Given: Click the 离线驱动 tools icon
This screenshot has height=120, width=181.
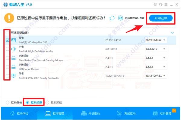Looking at the screenshot, I should click(119, 113).
